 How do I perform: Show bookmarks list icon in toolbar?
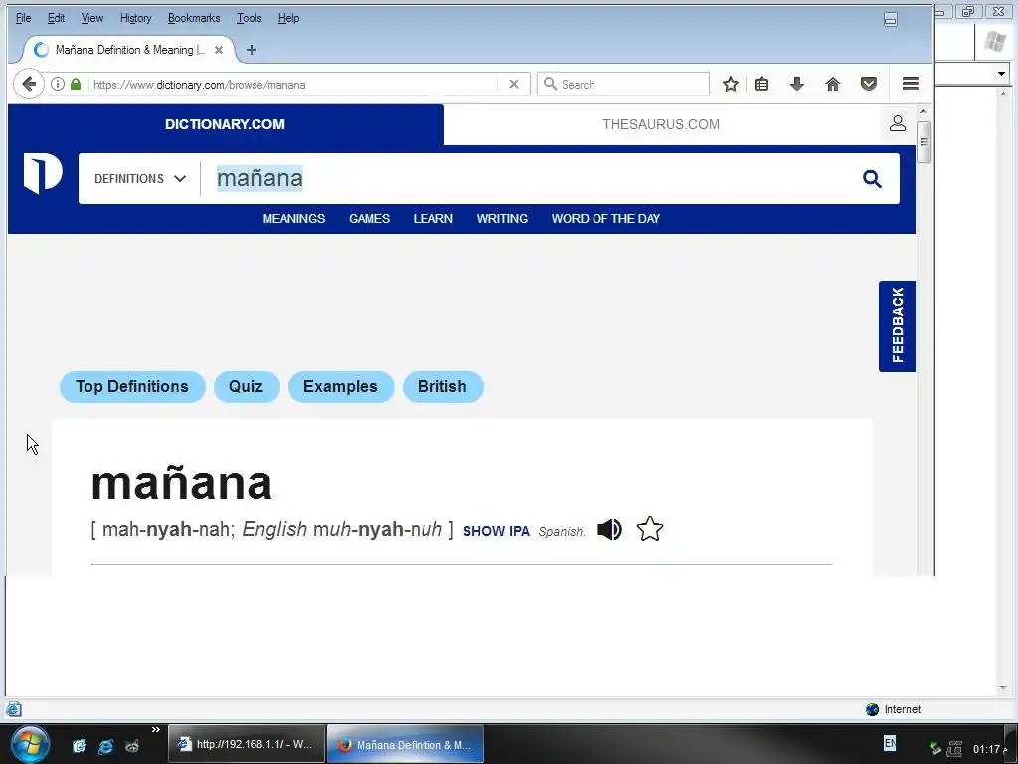coord(762,84)
